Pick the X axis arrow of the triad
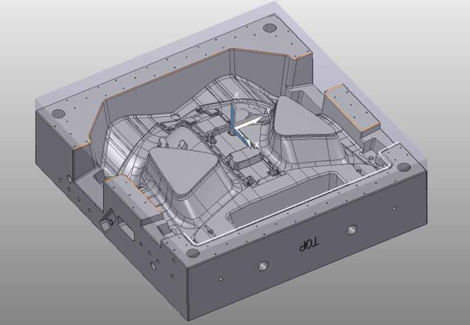 243,138
